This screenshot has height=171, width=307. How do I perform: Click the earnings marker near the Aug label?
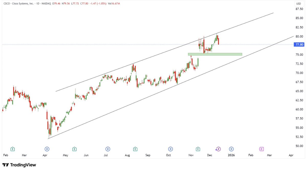(x=135, y=149)
